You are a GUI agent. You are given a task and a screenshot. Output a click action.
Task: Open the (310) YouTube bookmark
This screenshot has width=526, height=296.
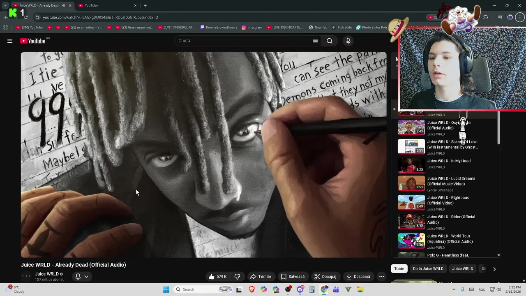tap(29, 28)
